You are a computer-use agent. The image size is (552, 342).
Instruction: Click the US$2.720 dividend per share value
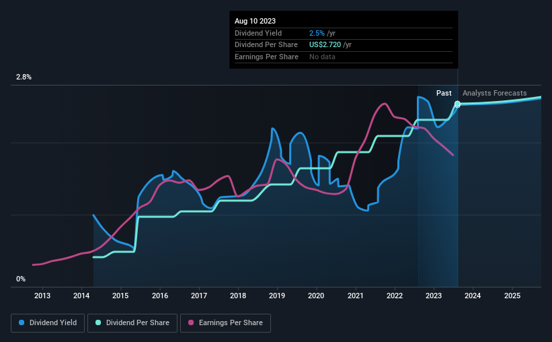pos(325,45)
